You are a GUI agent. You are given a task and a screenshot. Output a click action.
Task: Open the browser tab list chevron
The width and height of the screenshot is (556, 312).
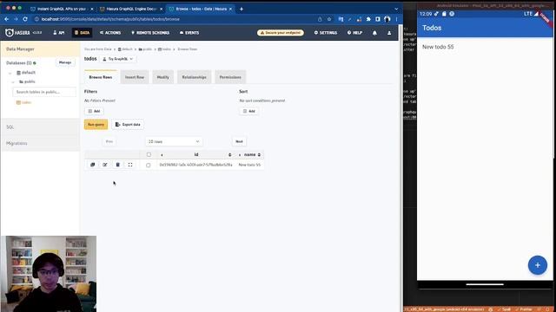(x=396, y=9)
